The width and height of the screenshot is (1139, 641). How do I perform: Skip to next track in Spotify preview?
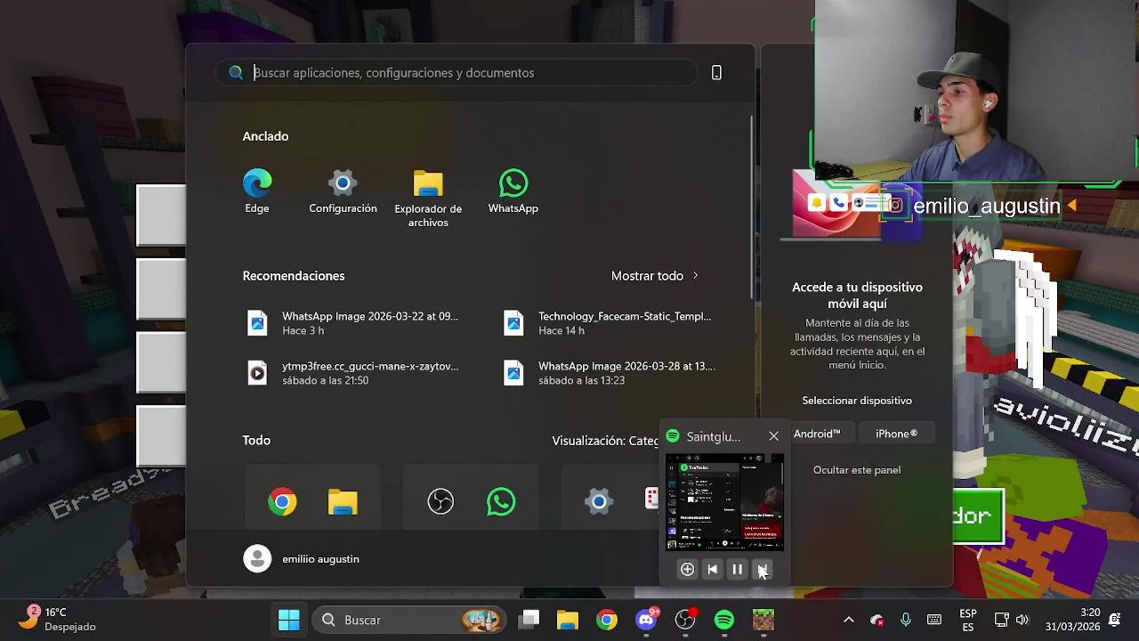click(x=763, y=570)
